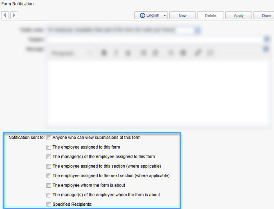Screen dimensions: 274x209
Task: Enable "Anyone who can view submissions" checkbox
Action: click(49, 138)
